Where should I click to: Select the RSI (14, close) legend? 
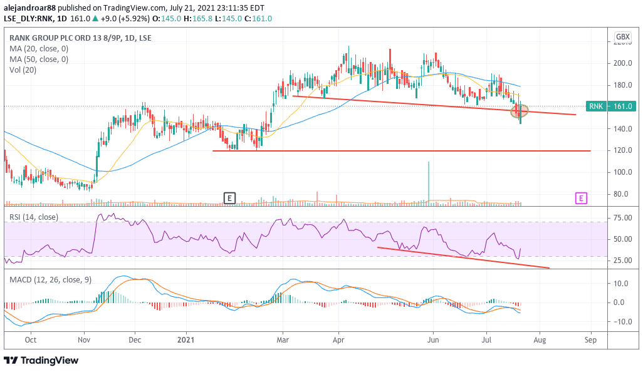[x=34, y=217]
